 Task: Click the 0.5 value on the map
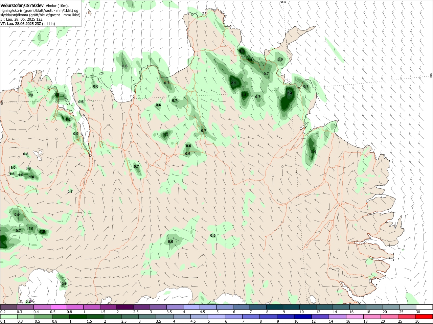click(x=213, y=235)
